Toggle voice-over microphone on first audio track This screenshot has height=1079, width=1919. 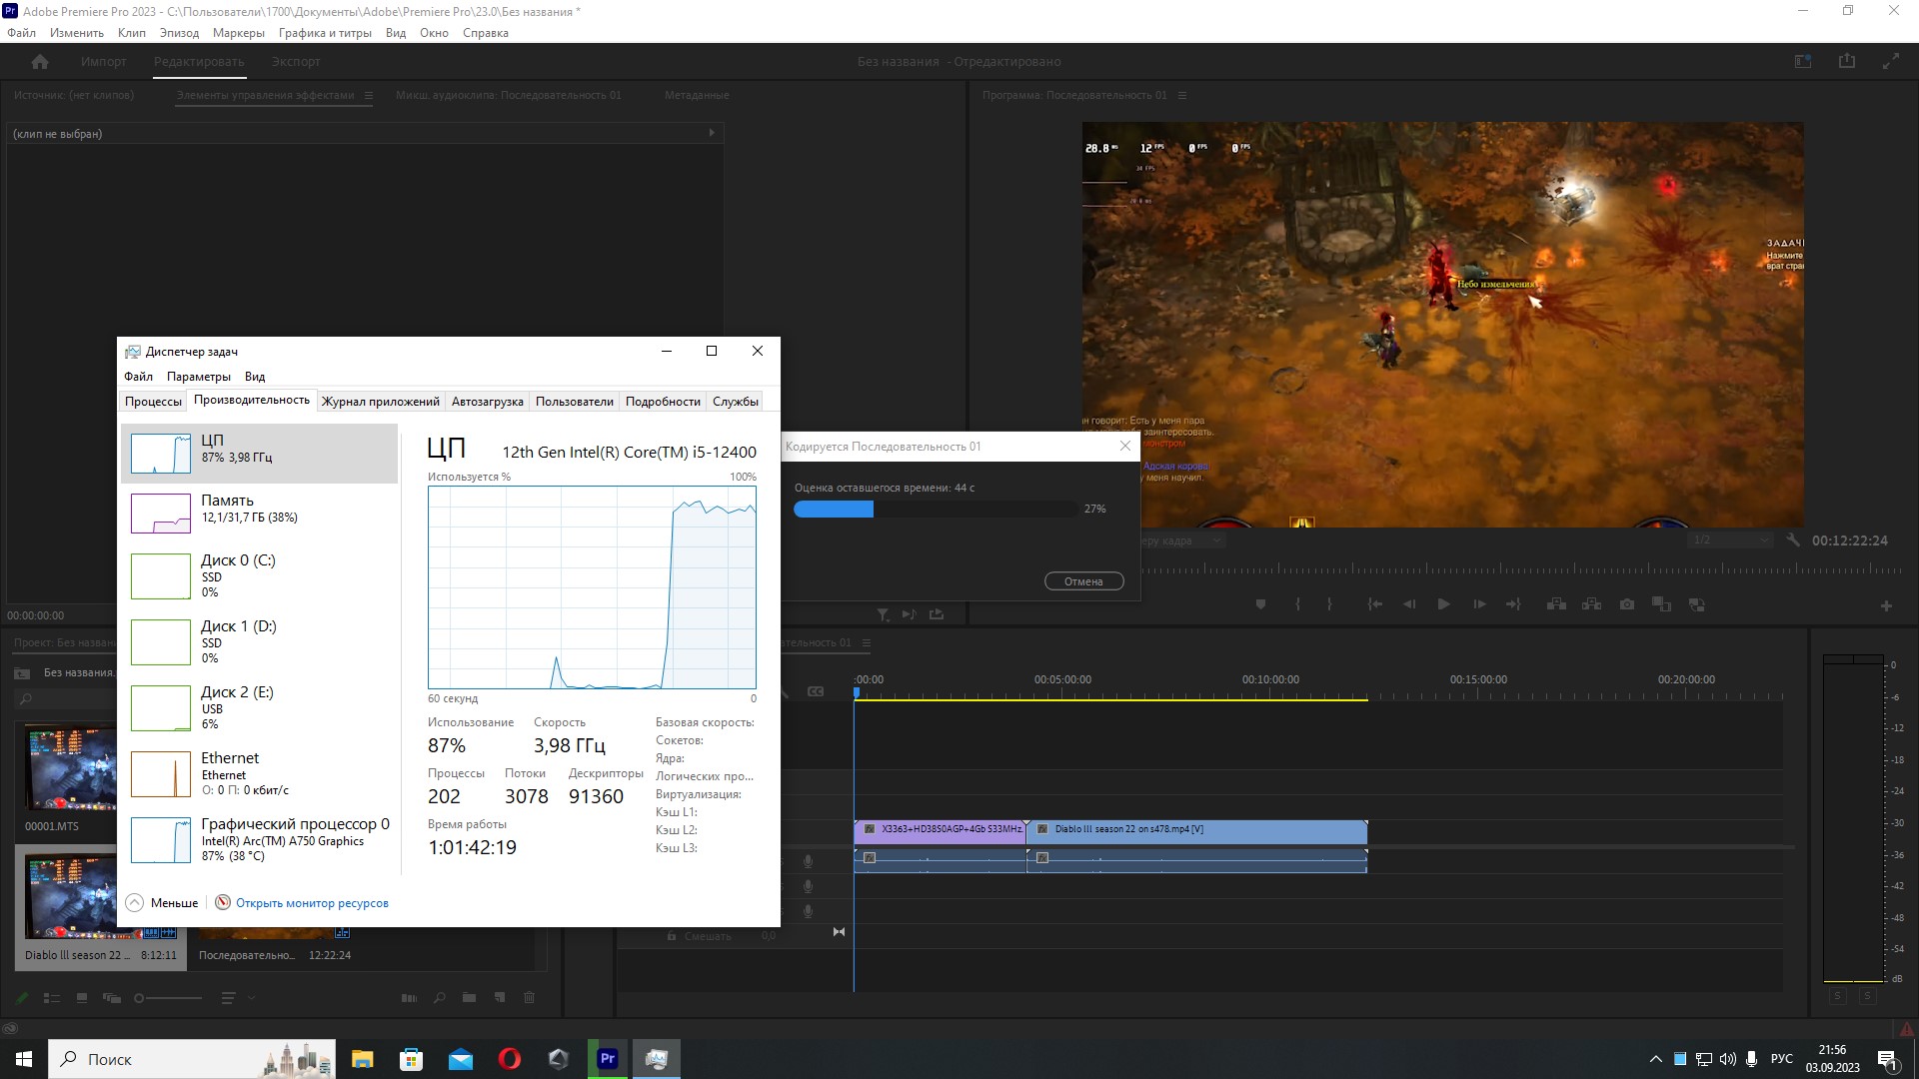[808, 860]
